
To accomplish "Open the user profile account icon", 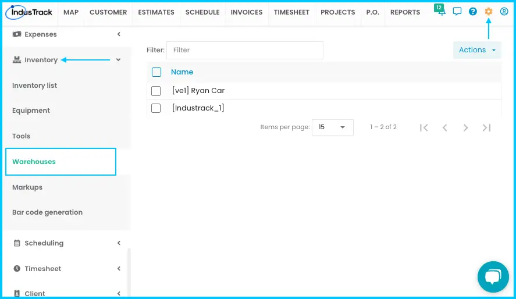I will [x=504, y=12].
